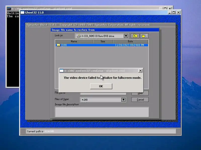Close the background cmd.exe startnet.cmd window
This screenshot has height=150, width=201.
point(170,8)
